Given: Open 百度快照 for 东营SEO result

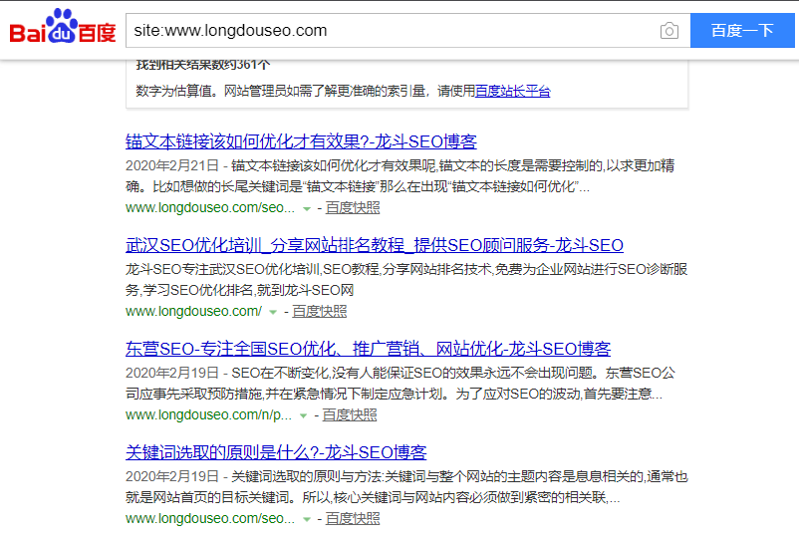Looking at the screenshot, I should 350,414.
